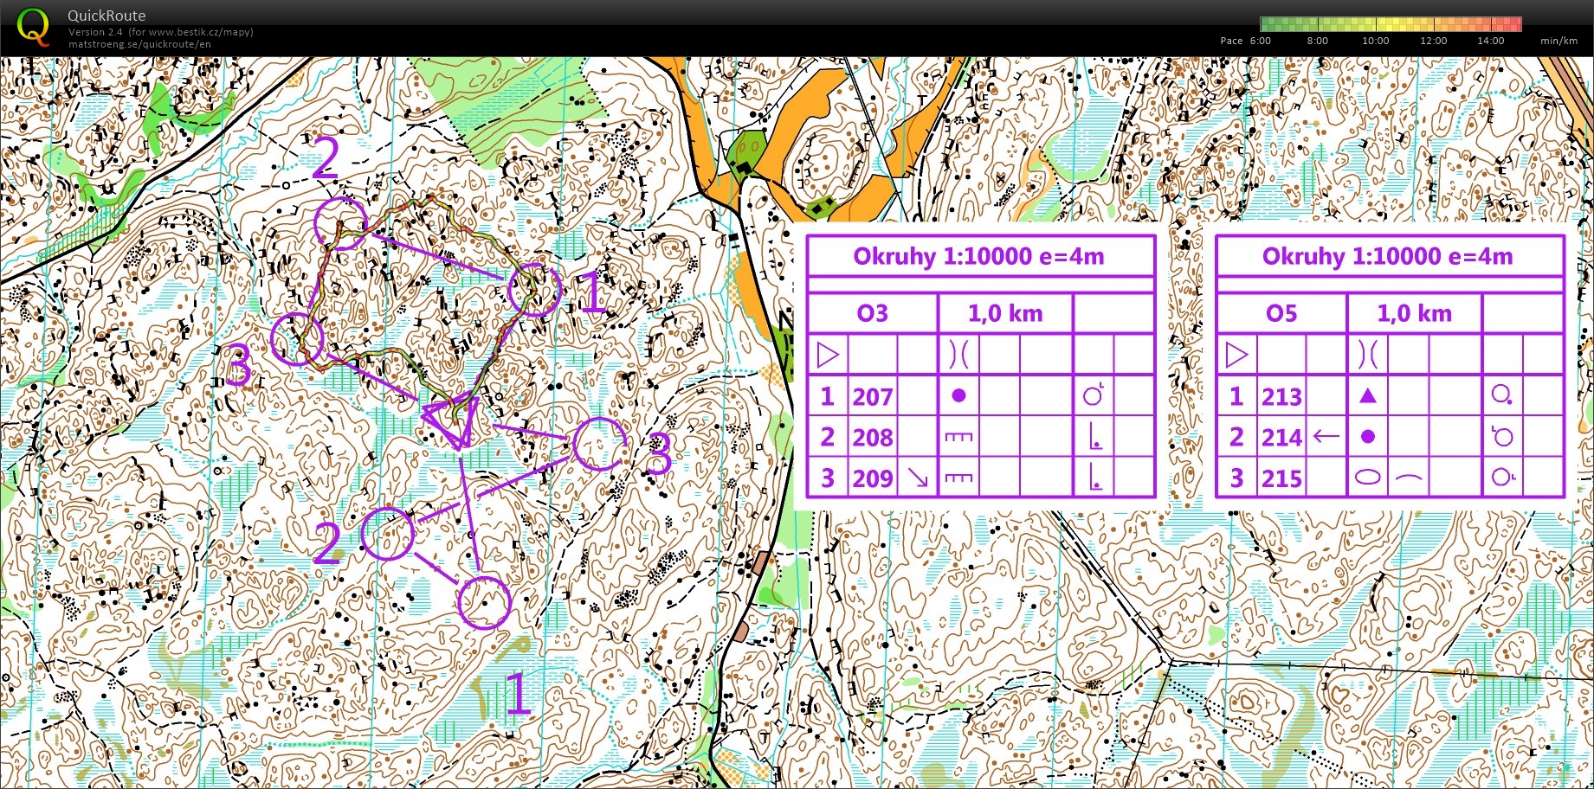Click the O5 course name cell
Viewport: 1594px width, 789px height.
tap(1281, 313)
